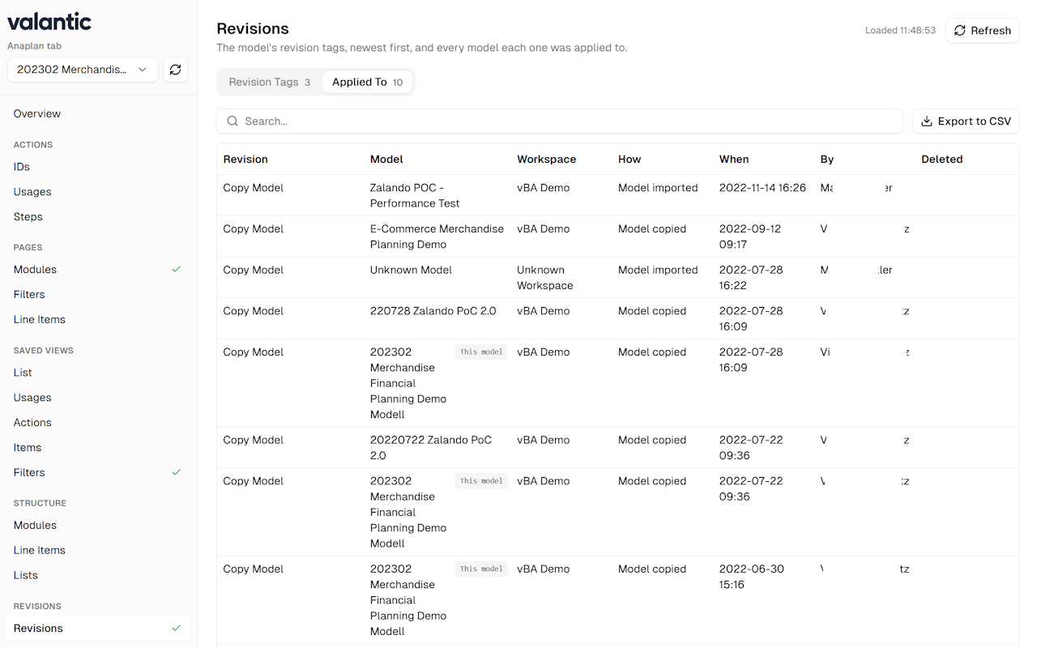The width and height of the screenshot is (1037, 648).
Task: Open Filters under Saved Views
Action: [x=97, y=473]
